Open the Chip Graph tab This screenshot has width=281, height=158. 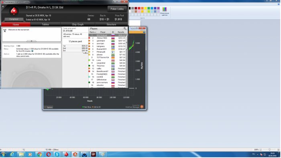[77, 25]
